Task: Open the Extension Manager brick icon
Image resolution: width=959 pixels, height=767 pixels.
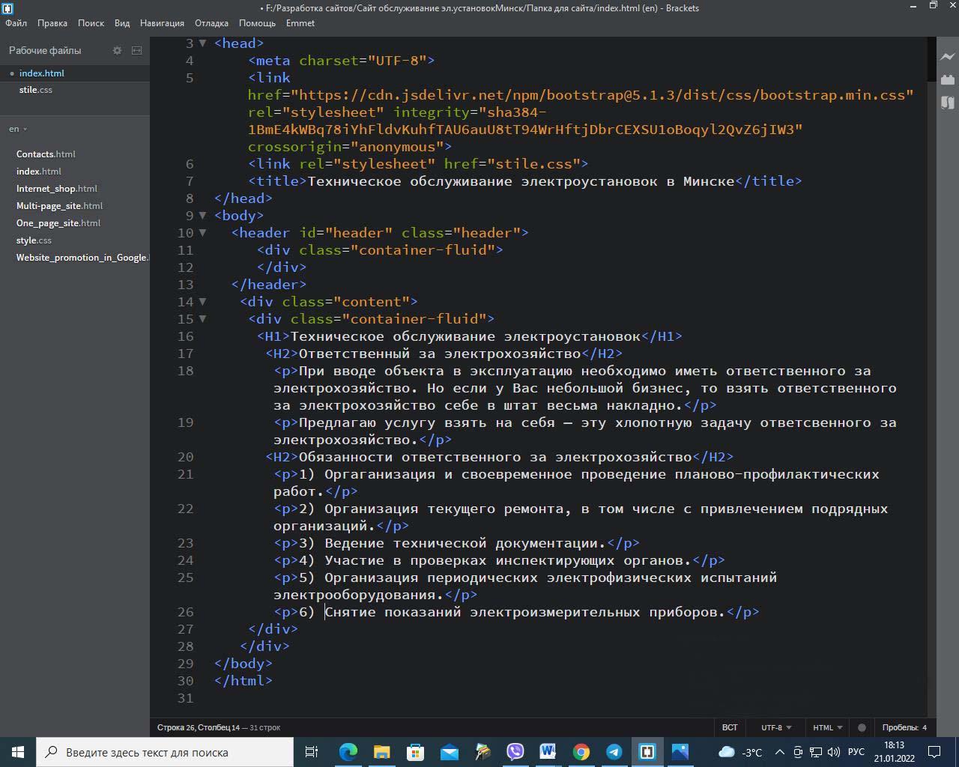Action: pyautogui.click(x=947, y=79)
